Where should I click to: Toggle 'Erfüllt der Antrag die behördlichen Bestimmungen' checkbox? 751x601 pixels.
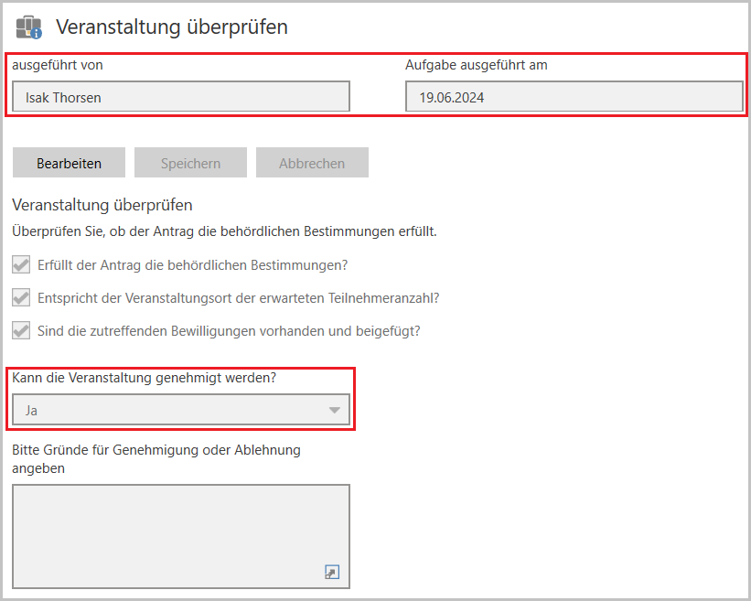tap(21, 265)
